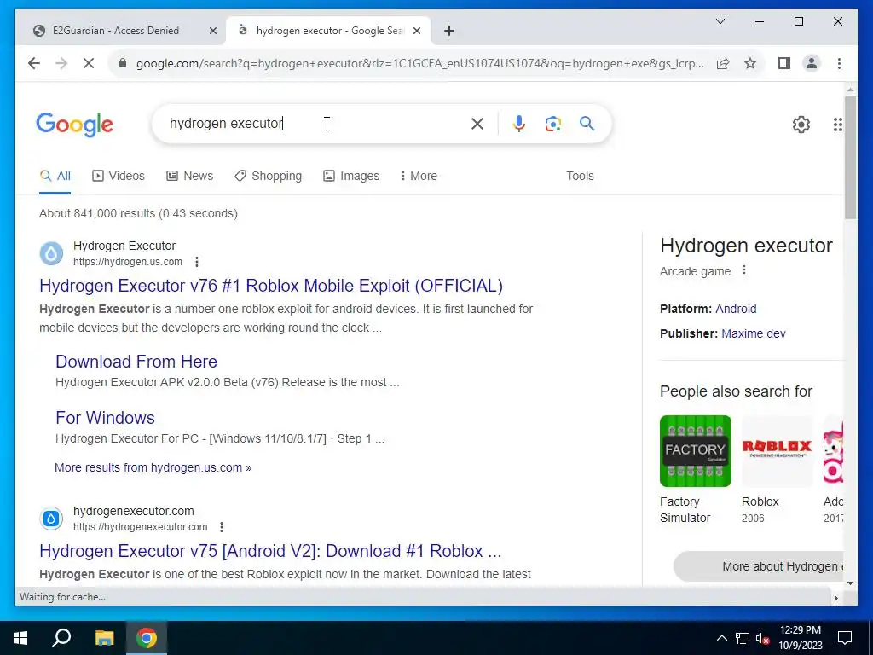Viewport: 873px width, 655px height.
Task: Click the muted volume tray icon
Action: (x=762, y=638)
